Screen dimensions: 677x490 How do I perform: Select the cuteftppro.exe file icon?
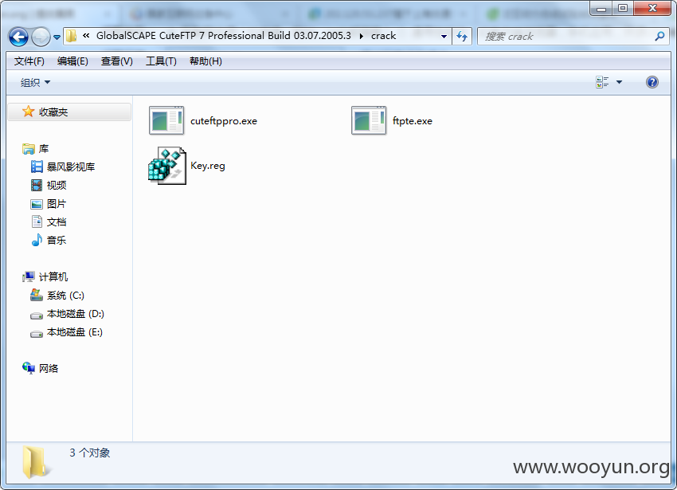pyautogui.click(x=166, y=120)
